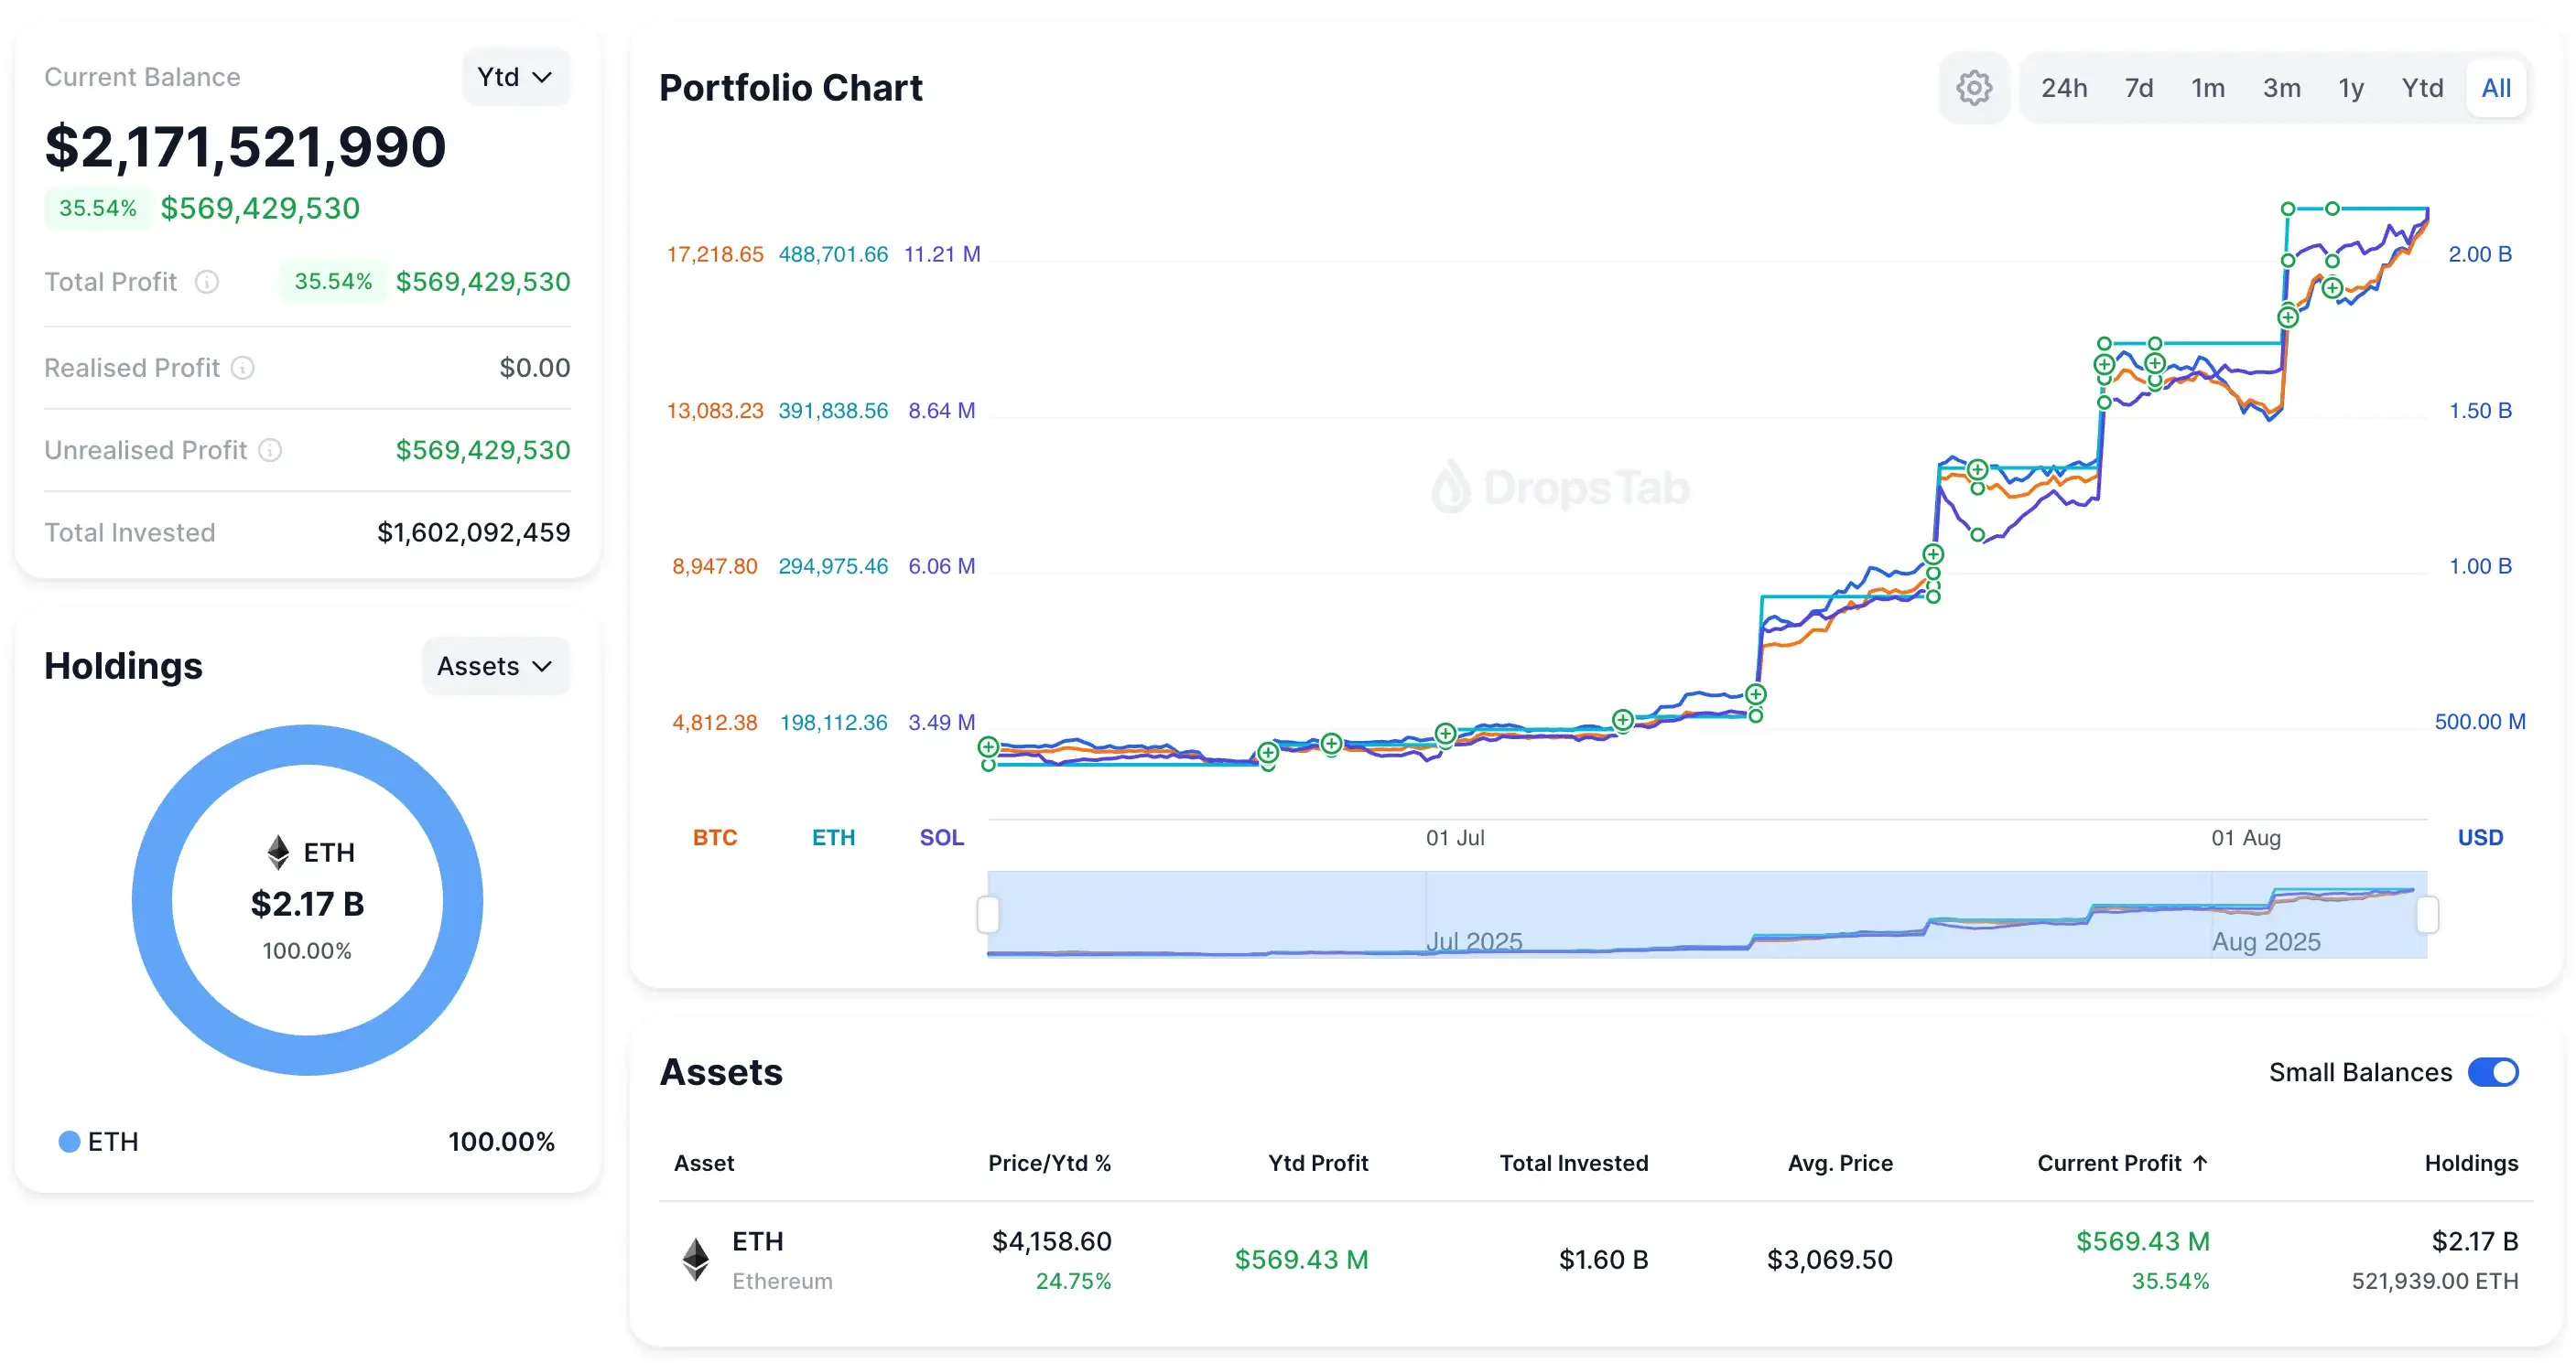Toggle the BTC series in the chart legend
The width and height of the screenshot is (2576, 1363).
(x=714, y=837)
